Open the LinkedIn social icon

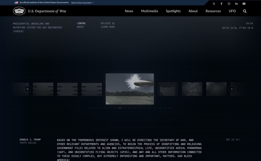click(x=236, y=4)
